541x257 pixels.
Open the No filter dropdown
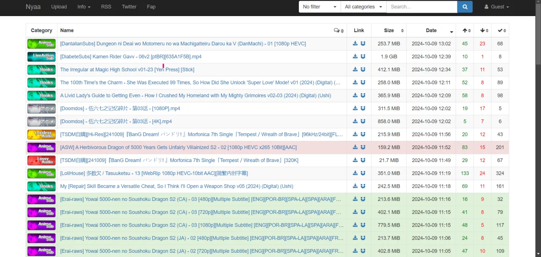coord(320,7)
